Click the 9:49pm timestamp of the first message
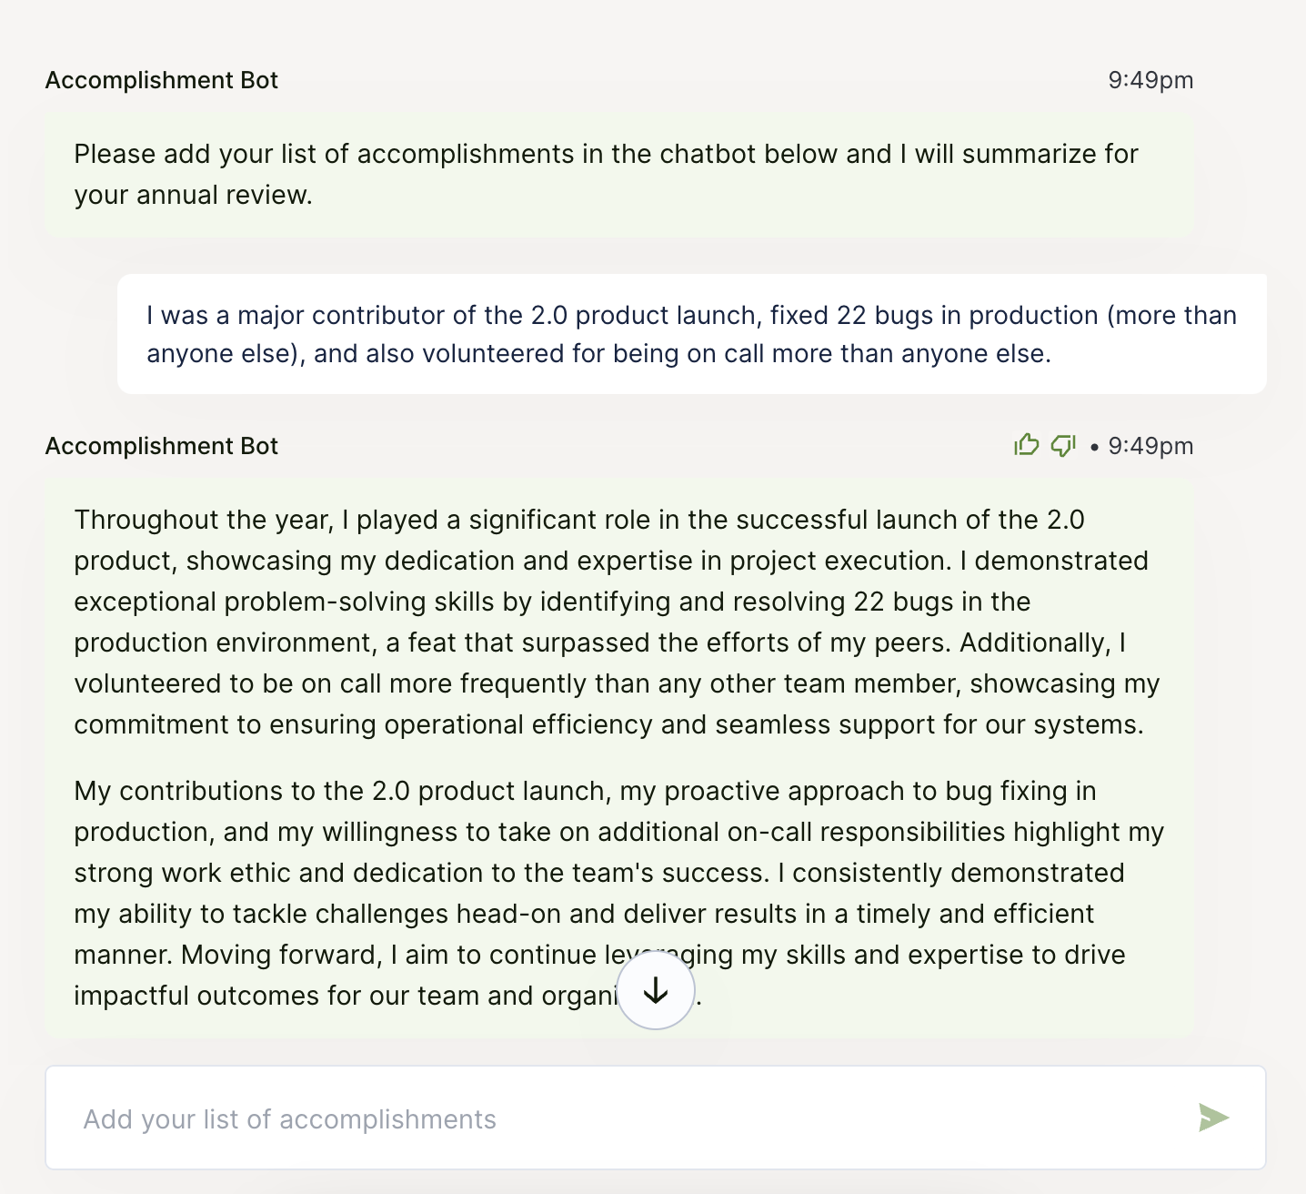Screen dimensions: 1306x1194 1150,80
